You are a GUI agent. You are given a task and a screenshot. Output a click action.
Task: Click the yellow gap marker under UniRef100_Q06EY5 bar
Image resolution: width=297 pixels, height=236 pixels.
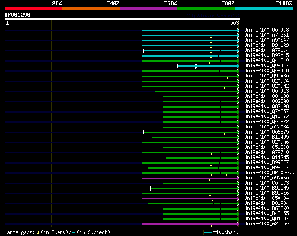pyautogui.click(x=224, y=134)
